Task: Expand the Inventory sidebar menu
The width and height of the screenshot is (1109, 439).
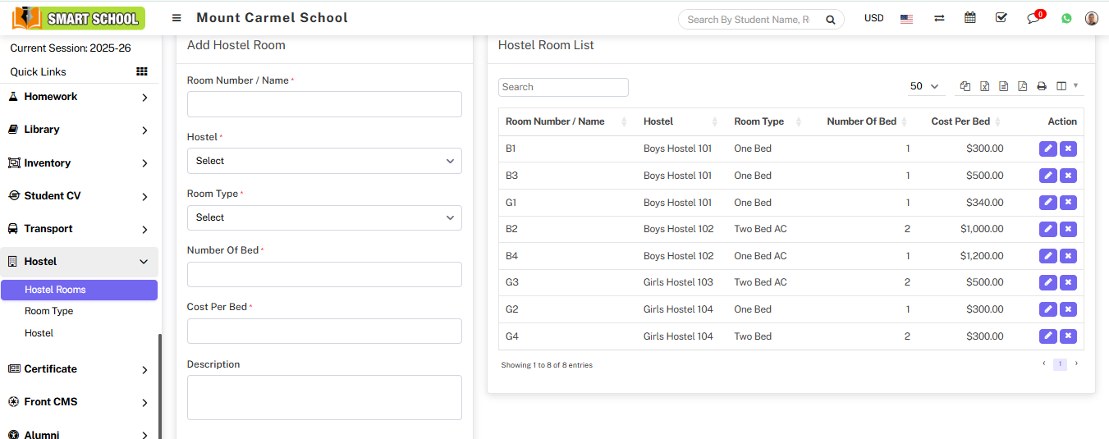Action: [79, 163]
